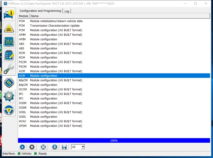
Task: Select PCM Transmission Characterization Update
Action: [x=114, y=26]
